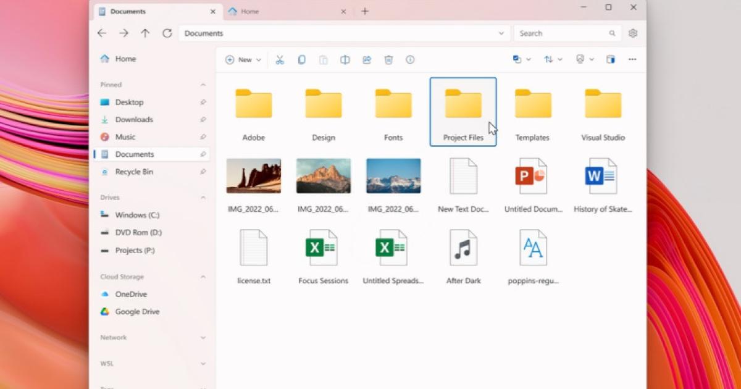
Task: Add a new tab with plus button
Action: coord(365,11)
